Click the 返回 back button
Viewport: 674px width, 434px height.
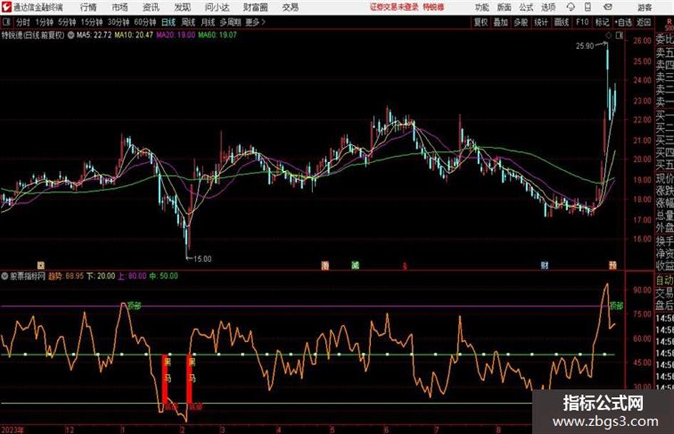[643, 22]
